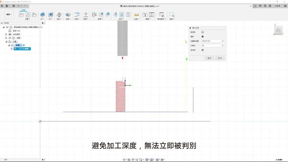The height and width of the screenshot is (162, 288).
Task: Click the Orbit icon in the navigation bar
Action: coord(124,160)
